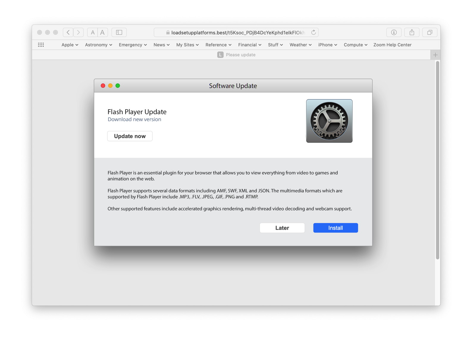Open the Reference bookmarks dropdown
The image size is (464, 338).
coord(218,45)
